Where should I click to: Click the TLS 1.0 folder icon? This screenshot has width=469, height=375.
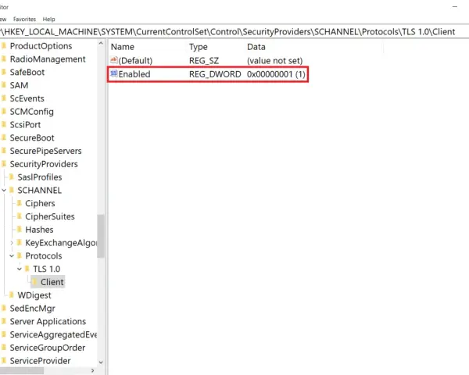[x=27, y=269]
